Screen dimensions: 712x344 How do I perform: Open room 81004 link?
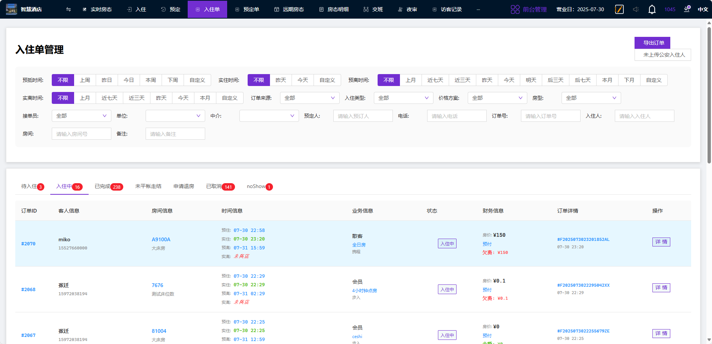point(159,331)
